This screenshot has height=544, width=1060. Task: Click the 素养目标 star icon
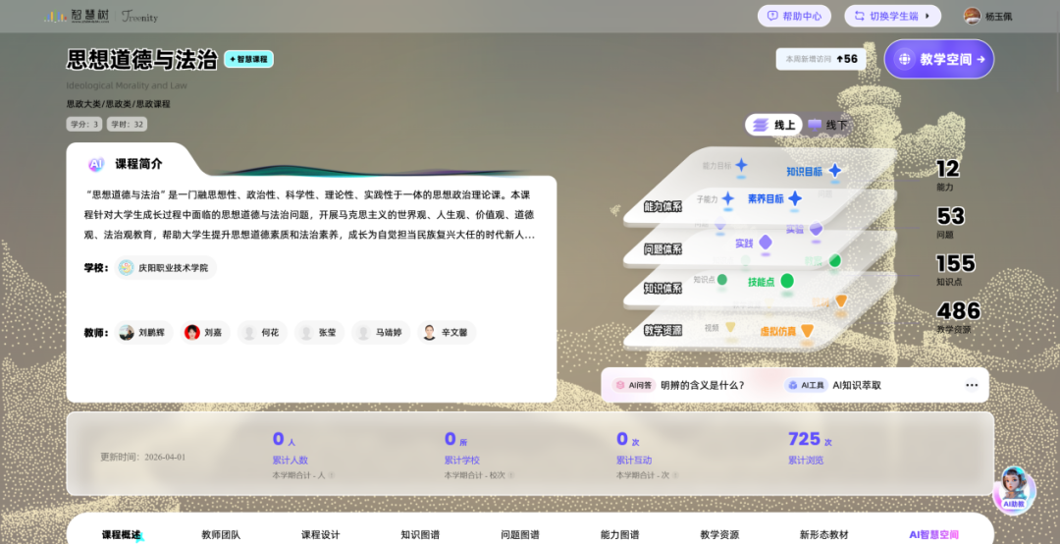(795, 198)
